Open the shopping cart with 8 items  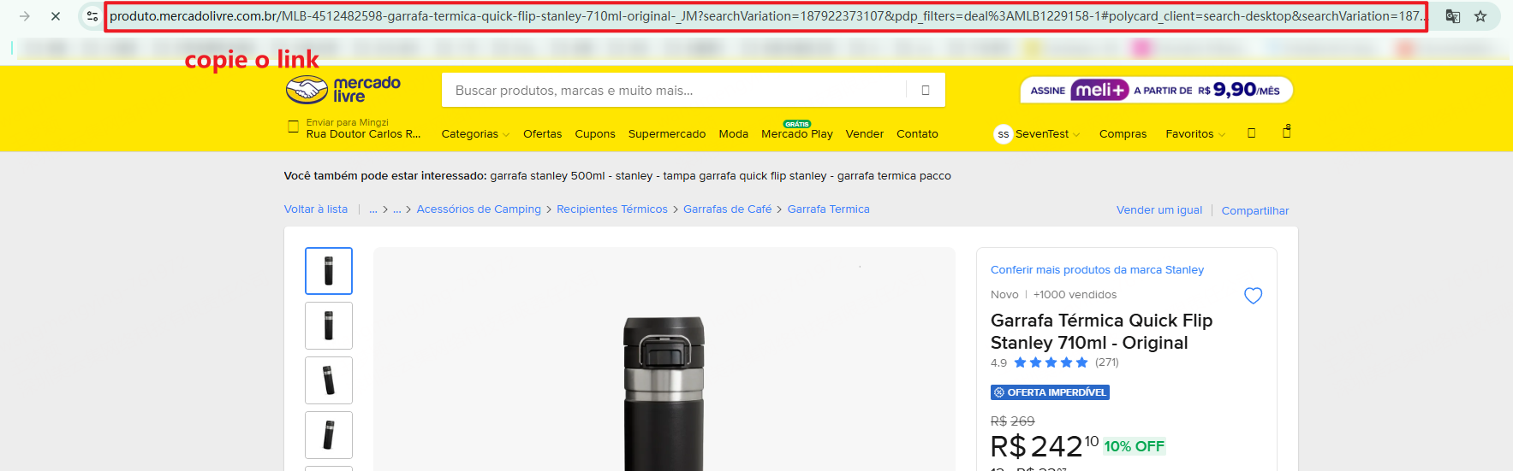1286,132
